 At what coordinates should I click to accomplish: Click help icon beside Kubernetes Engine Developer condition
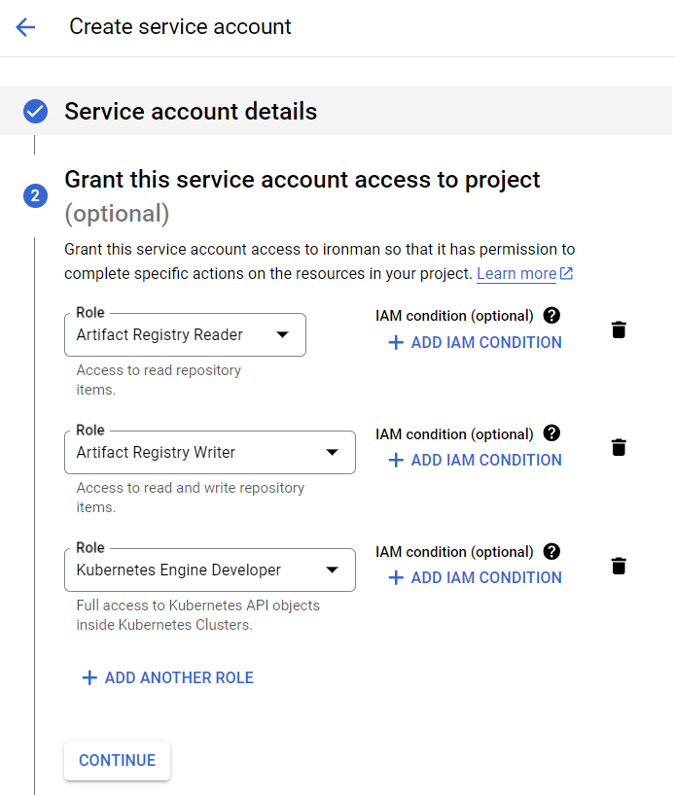coord(551,551)
